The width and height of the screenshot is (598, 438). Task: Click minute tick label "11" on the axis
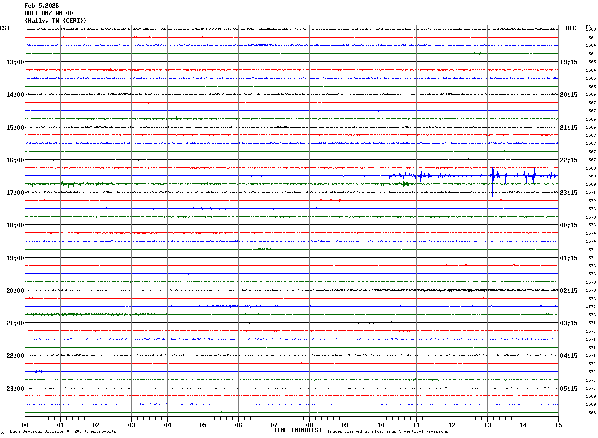tap(417, 425)
